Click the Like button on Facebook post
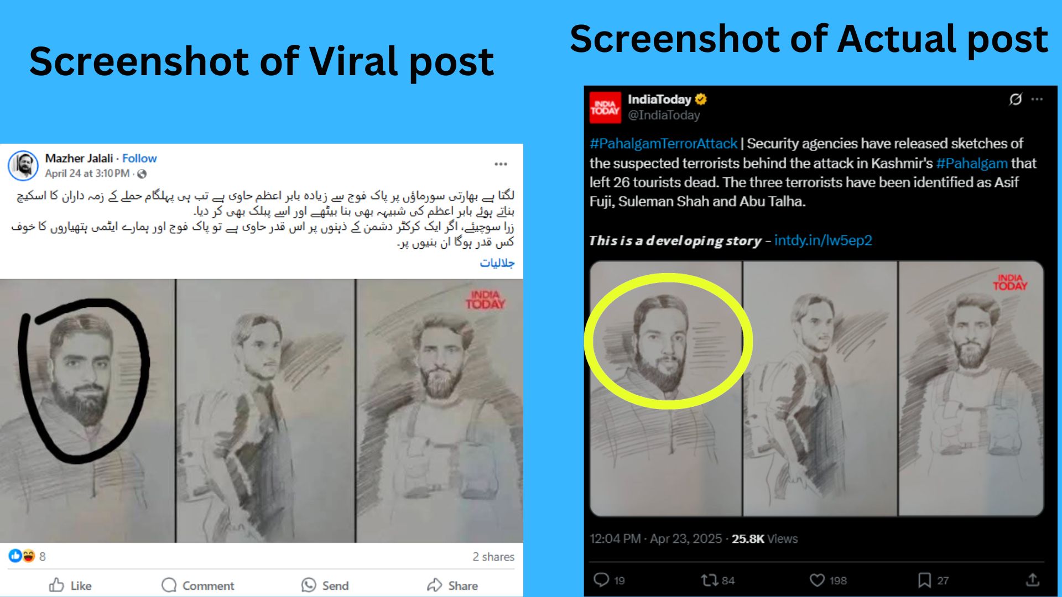 pyautogui.click(x=70, y=585)
